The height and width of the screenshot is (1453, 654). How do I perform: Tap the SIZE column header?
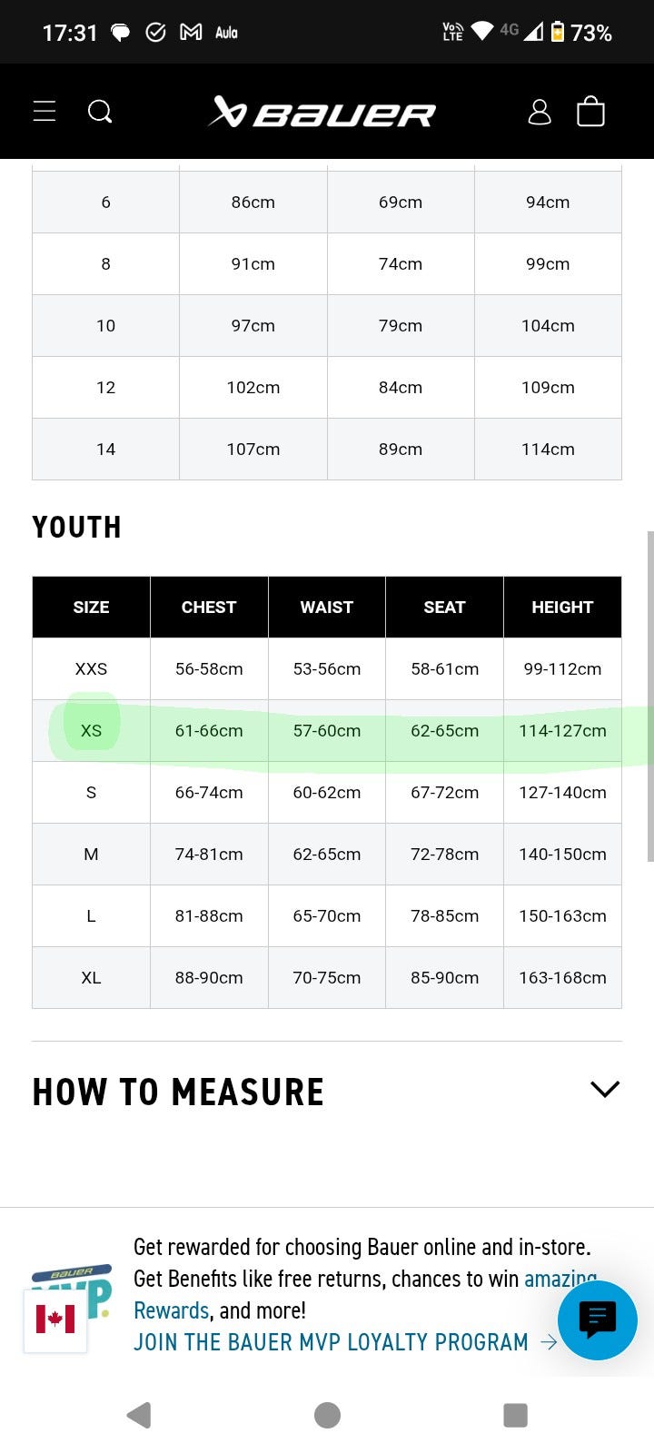point(91,608)
